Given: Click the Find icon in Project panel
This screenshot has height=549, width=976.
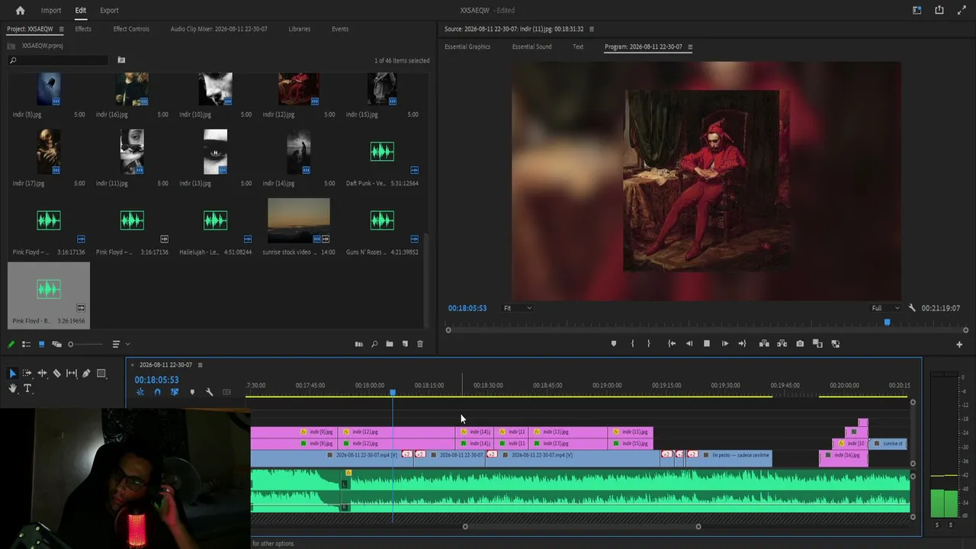Looking at the screenshot, I should pos(374,344).
